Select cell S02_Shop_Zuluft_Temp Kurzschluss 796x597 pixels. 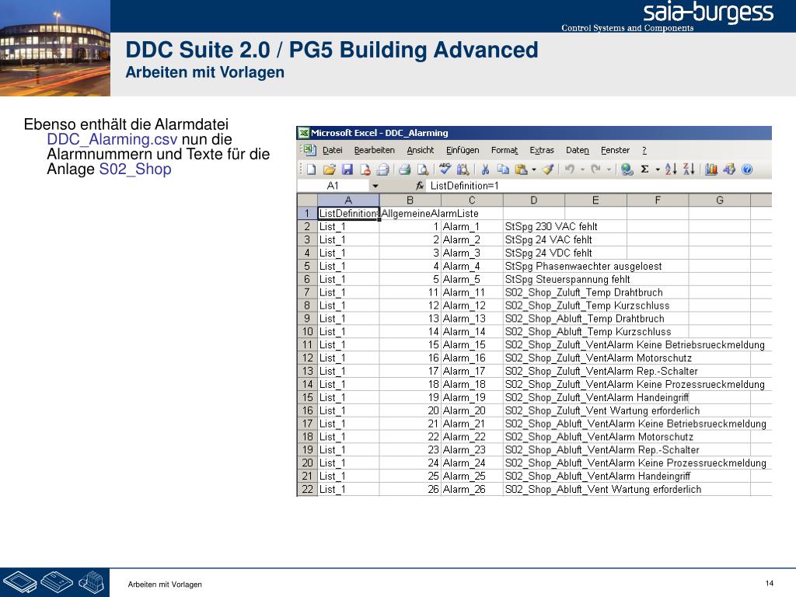tap(534, 305)
